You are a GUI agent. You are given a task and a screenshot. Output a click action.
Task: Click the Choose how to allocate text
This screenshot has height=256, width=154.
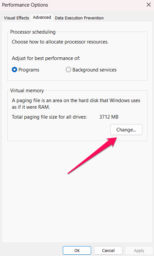click(x=60, y=42)
